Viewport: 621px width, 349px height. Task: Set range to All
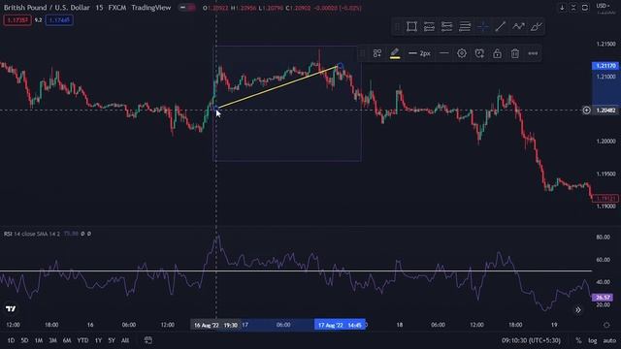click(125, 340)
